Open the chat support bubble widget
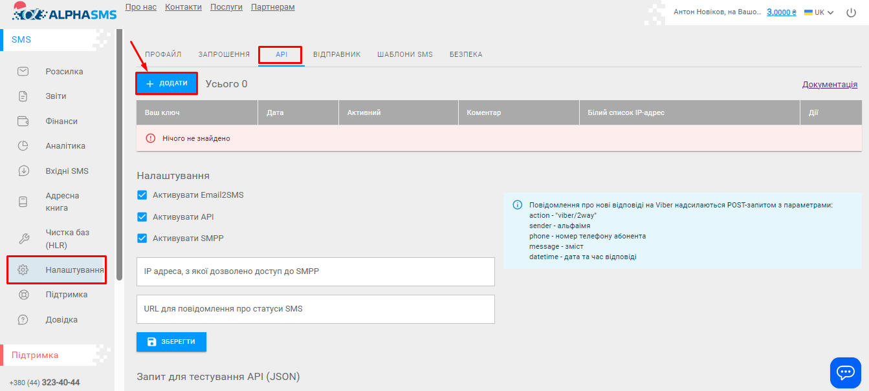This screenshot has width=869, height=391. pyautogui.click(x=845, y=372)
